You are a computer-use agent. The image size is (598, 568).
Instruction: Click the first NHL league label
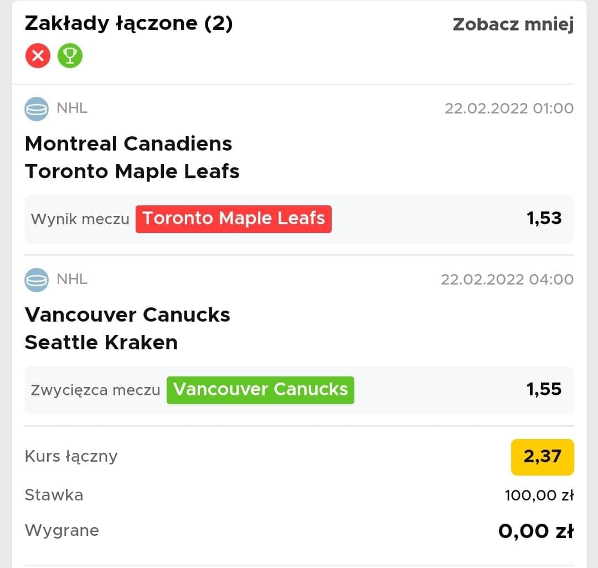point(72,109)
